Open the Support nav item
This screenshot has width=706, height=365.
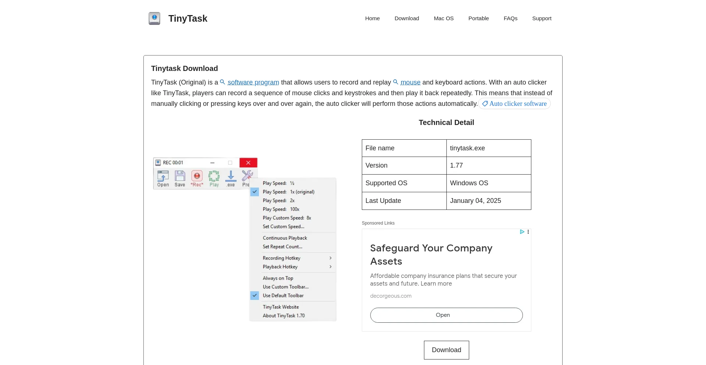tap(542, 18)
